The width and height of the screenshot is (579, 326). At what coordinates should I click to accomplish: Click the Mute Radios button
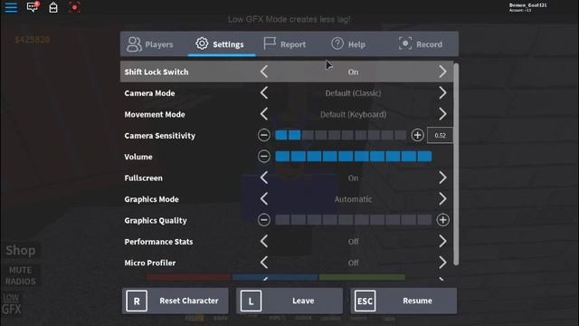tap(21, 275)
